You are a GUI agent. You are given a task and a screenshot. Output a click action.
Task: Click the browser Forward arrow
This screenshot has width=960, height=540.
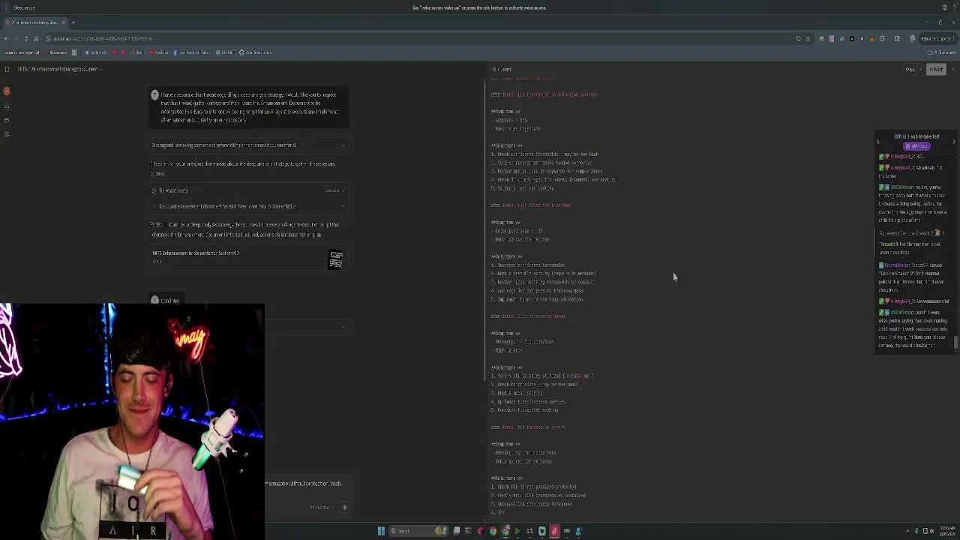16,38
